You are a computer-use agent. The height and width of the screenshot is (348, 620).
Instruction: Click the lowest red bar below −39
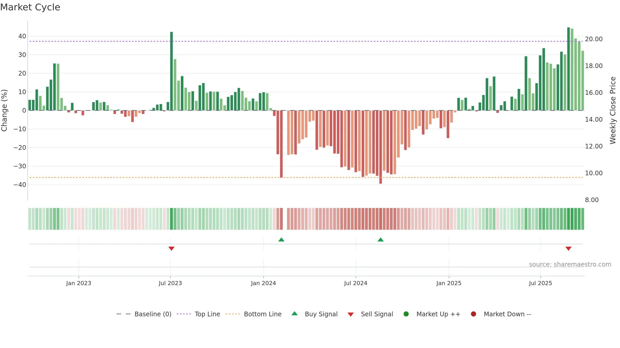click(381, 147)
